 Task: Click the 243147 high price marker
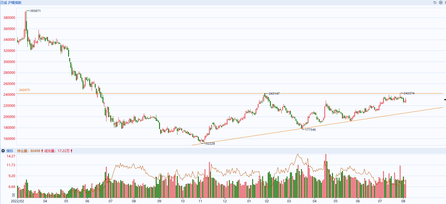274,94
